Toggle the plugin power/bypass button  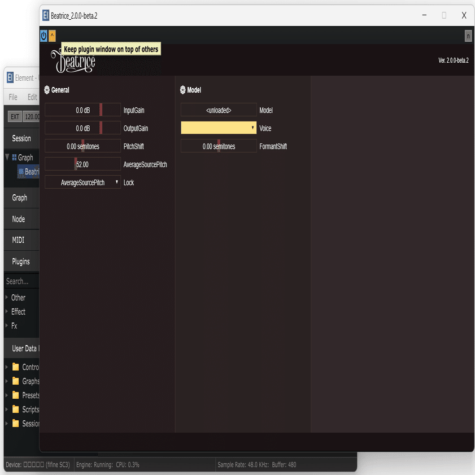tap(43, 36)
